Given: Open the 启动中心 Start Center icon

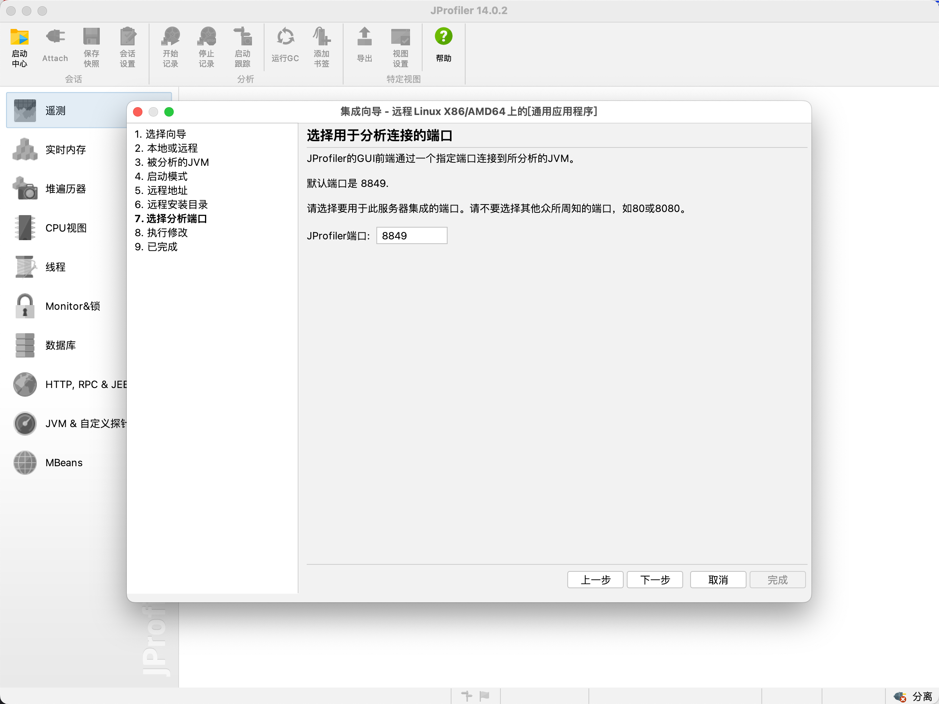Looking at the screenshot, I should click(x=20, y=37).
